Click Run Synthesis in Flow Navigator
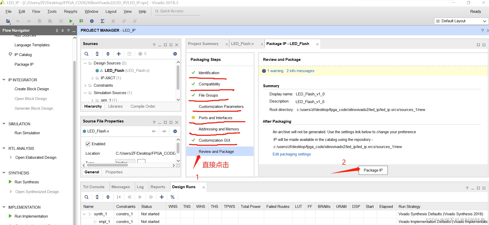Image resolution: width=489 pixels, height=225 pixels. 27,182
